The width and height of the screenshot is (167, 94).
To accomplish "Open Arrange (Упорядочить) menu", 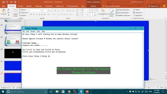I will [103, 13].
